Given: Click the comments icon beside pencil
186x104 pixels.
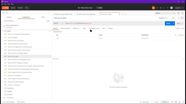Looking at the screenshot, I should point(182,18).
